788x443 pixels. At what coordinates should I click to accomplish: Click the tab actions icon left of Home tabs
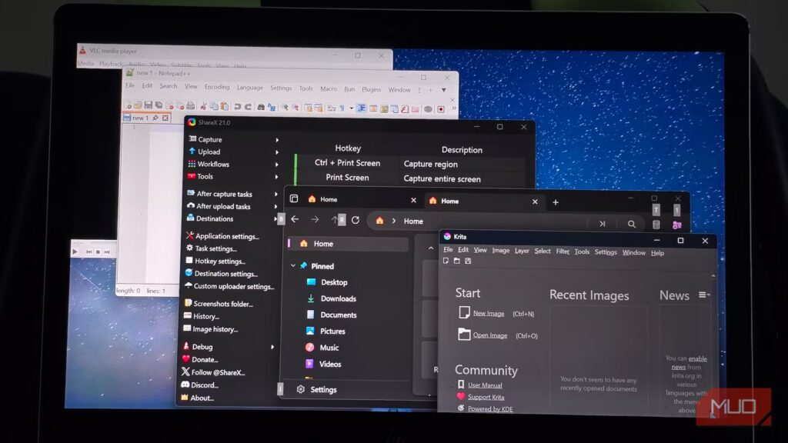(x=294, y=199)
